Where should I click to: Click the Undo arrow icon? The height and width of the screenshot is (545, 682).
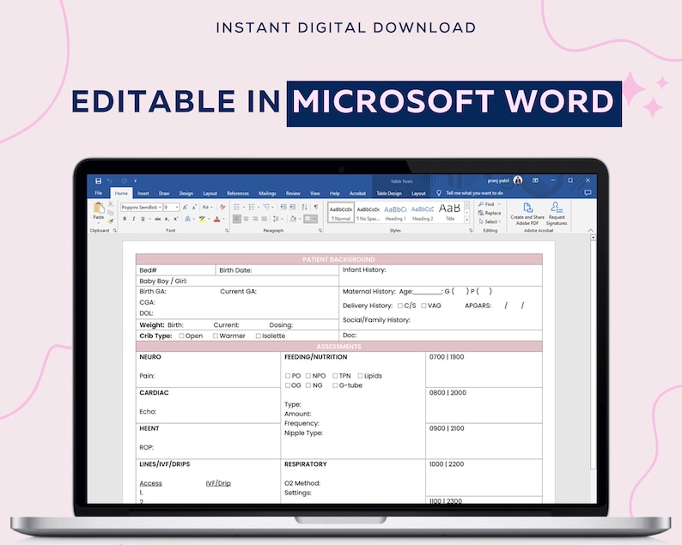(x=110, y=181)
